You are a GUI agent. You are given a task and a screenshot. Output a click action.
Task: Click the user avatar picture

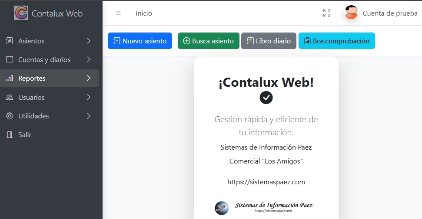point(351,13)
